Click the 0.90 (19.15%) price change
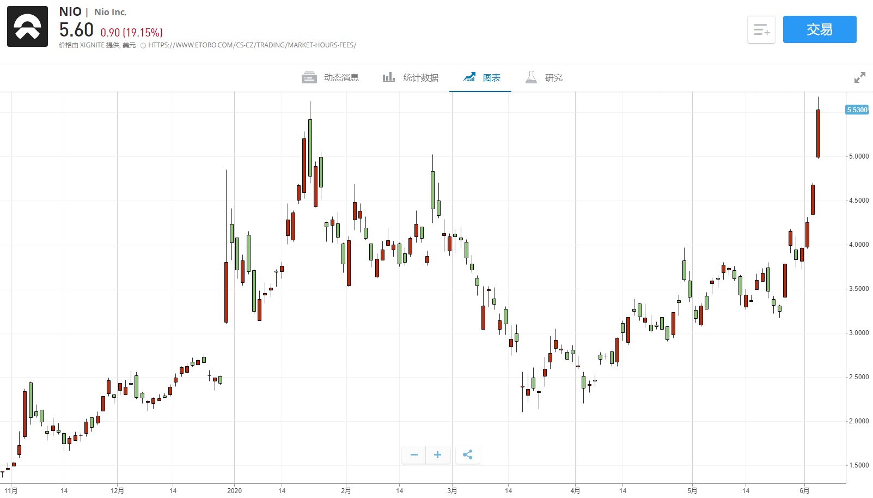This screenshot has width=873, height=498. pyautogui.click(x=131, y=33)
